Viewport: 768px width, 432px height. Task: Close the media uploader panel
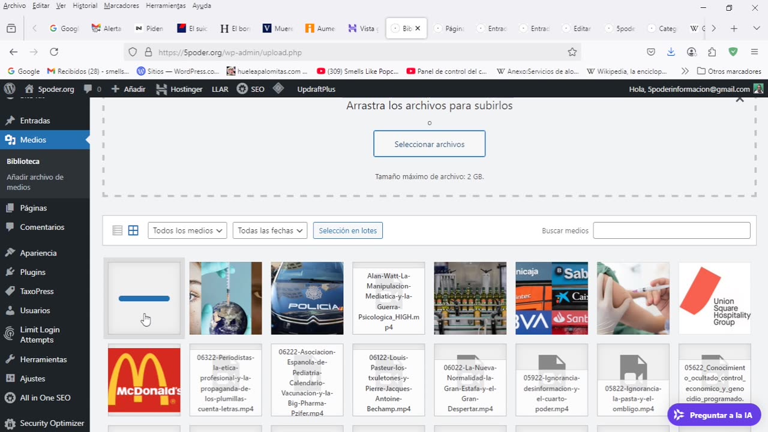pyautogui.click(x=740, y=100)
